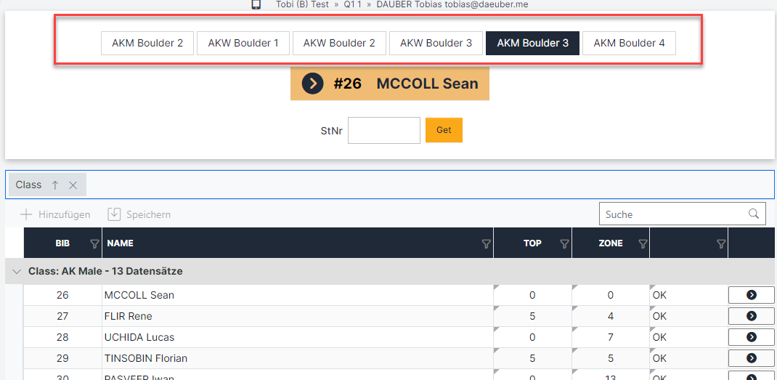Image resolution: width=777 pixels, height=380 pixels.
Task: Open filter icon in TOP column header
Action: 564,244
